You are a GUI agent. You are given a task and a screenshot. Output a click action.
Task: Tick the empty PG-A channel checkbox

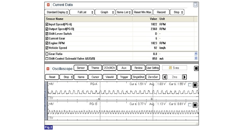pyautogui.click(x=190, y=85)
